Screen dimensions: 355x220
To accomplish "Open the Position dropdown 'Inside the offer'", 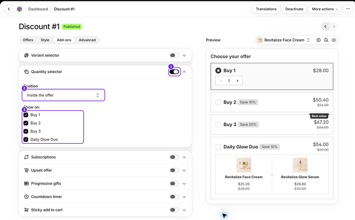I will tap(63, 95).
